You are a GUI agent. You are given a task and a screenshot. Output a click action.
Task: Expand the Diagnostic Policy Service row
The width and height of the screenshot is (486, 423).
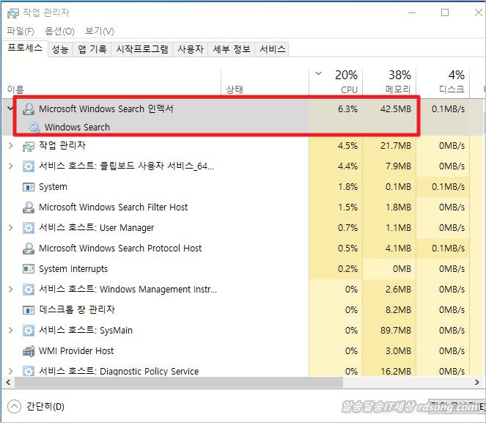10,371
